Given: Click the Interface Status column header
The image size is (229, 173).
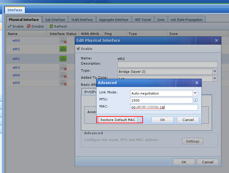Looking at the screenshot, I should click(63, 34).
